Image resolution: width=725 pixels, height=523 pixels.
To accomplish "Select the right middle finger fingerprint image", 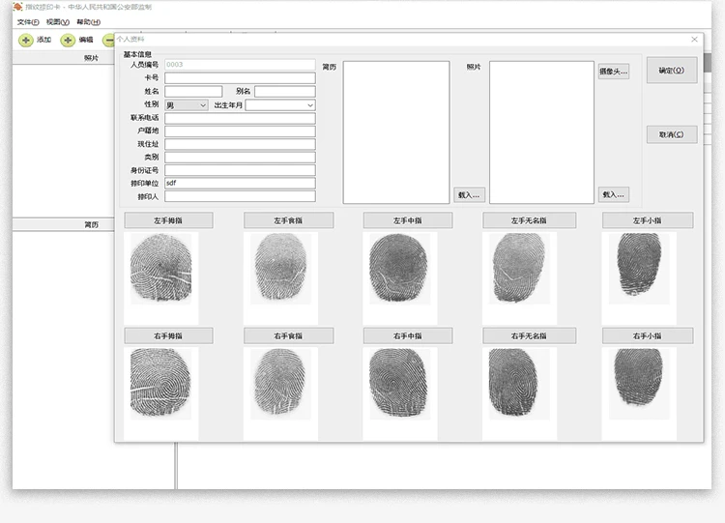I will [399, 384].
